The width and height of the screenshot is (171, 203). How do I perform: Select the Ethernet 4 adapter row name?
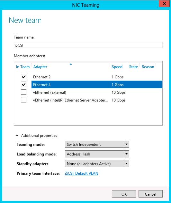42,85
